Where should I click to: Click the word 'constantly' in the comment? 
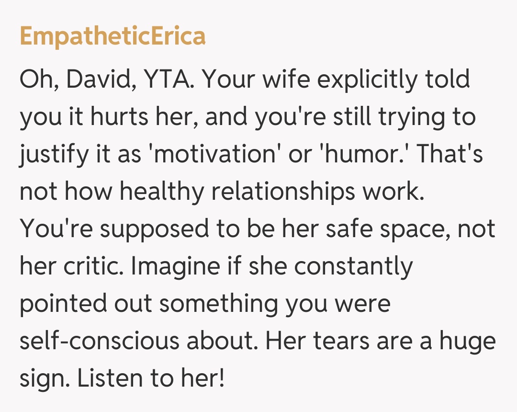[353, 266]
